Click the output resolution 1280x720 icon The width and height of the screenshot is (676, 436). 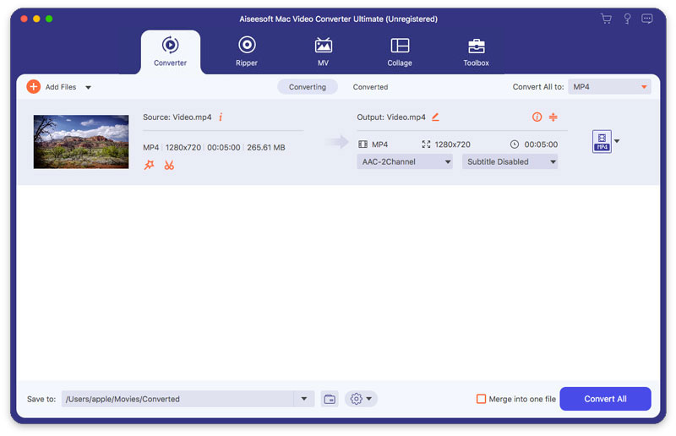click(x=426, y=144)
